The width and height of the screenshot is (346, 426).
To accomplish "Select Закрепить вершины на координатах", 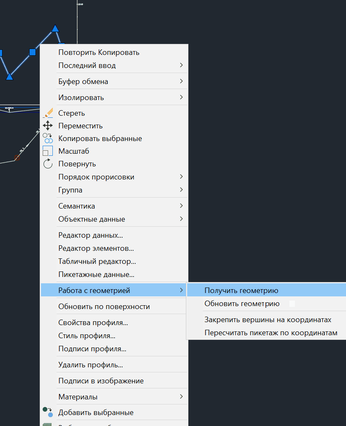I will (x=267, y=320).
